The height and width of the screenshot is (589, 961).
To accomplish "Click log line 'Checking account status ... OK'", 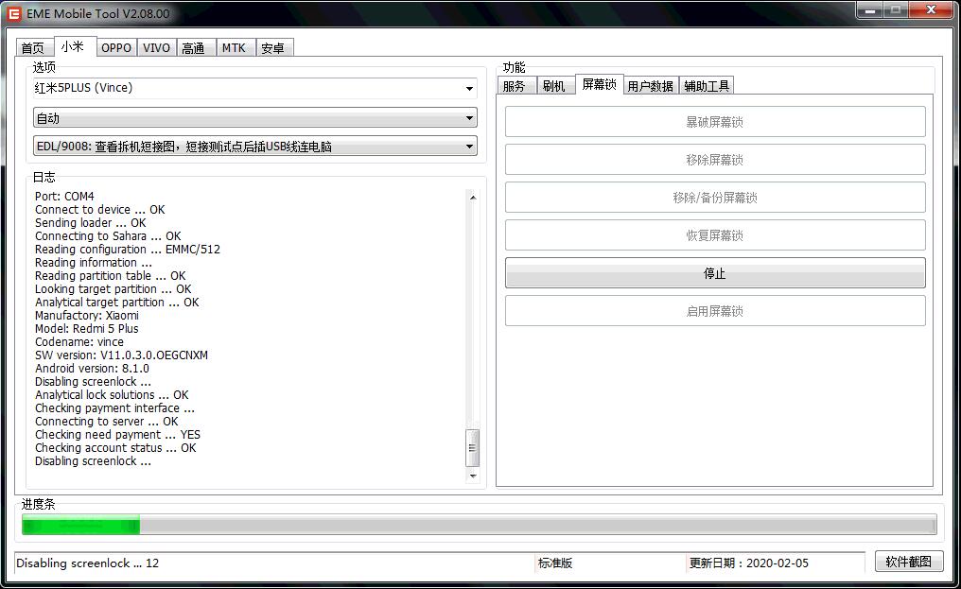I will click(x=115, y=448).
